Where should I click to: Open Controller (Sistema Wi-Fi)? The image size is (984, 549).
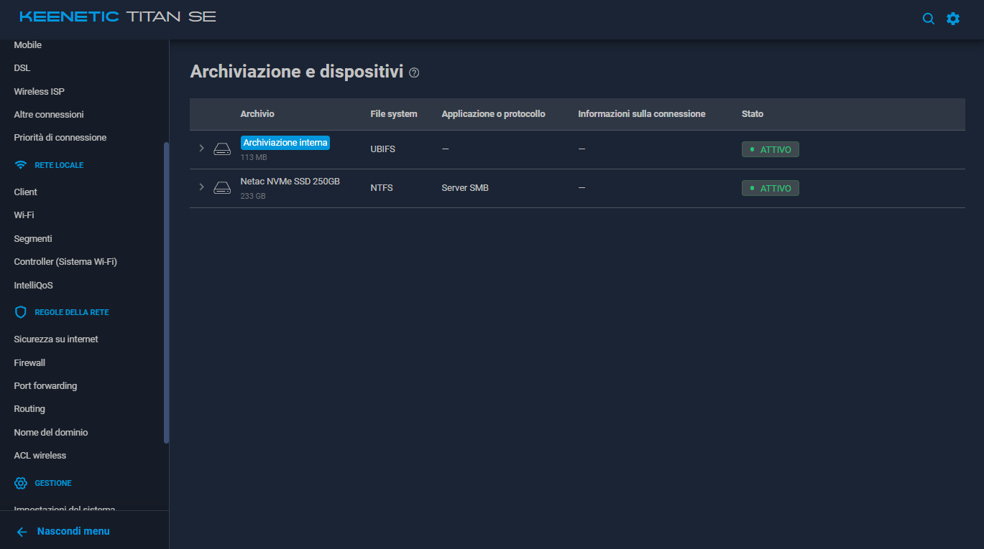[65, 261]
